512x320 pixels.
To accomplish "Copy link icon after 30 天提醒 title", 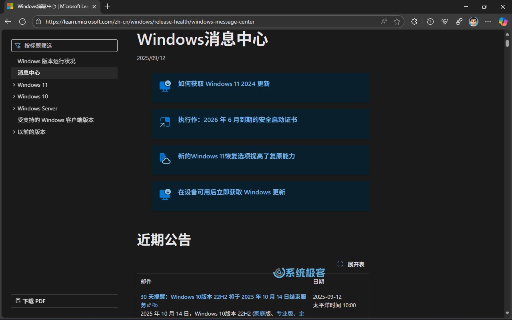I will coord(155,305).
